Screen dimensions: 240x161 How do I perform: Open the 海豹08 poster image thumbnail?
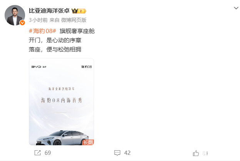[61, 102]
